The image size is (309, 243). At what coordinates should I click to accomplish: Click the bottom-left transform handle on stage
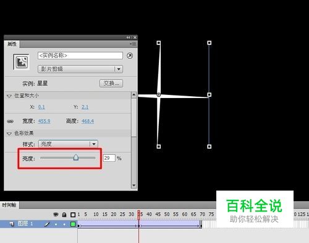[x=159, y=147]
